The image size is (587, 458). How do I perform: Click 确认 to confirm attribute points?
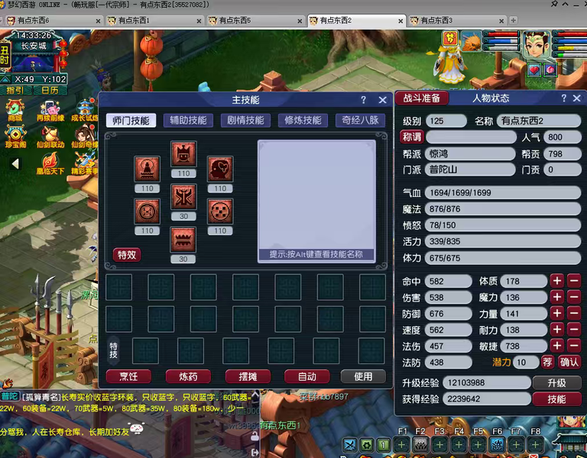(569, 362)
